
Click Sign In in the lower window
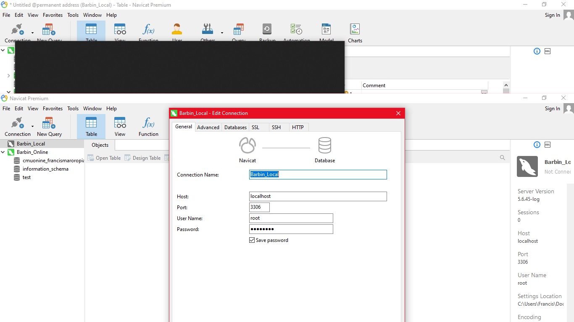(552, 109)
